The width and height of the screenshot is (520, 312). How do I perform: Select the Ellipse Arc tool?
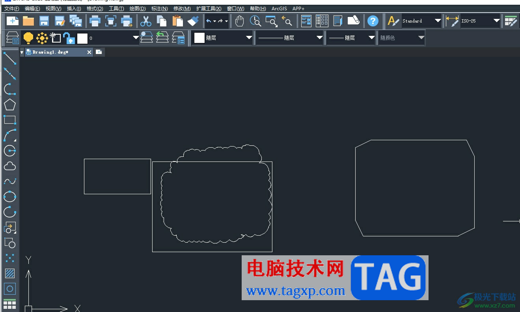pos(10,212)
